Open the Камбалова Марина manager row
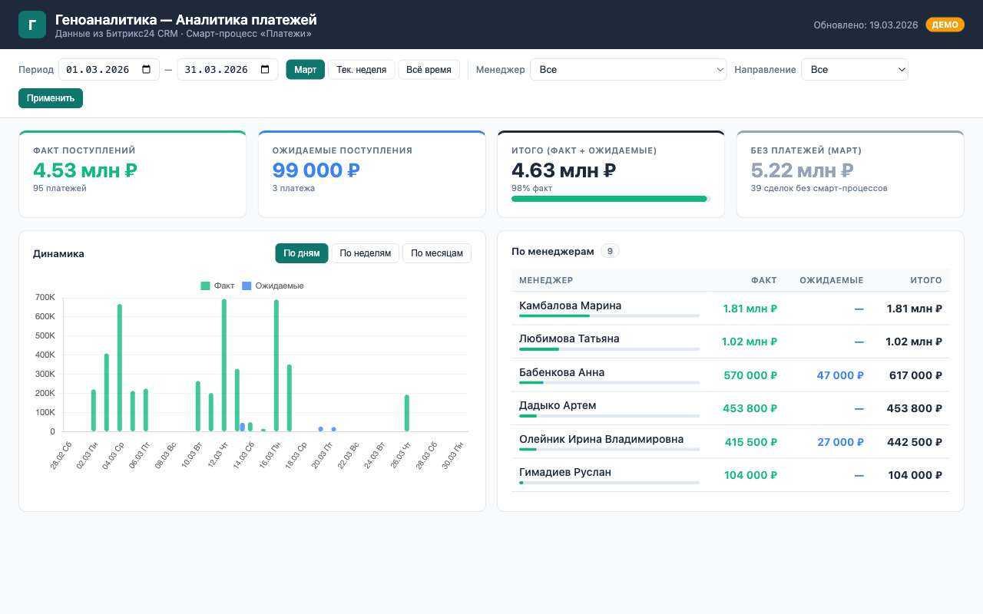983x614 pixels. (x=570, y=306)
